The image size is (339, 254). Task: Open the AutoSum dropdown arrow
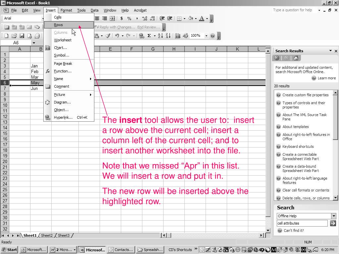(x=155, y=36)
